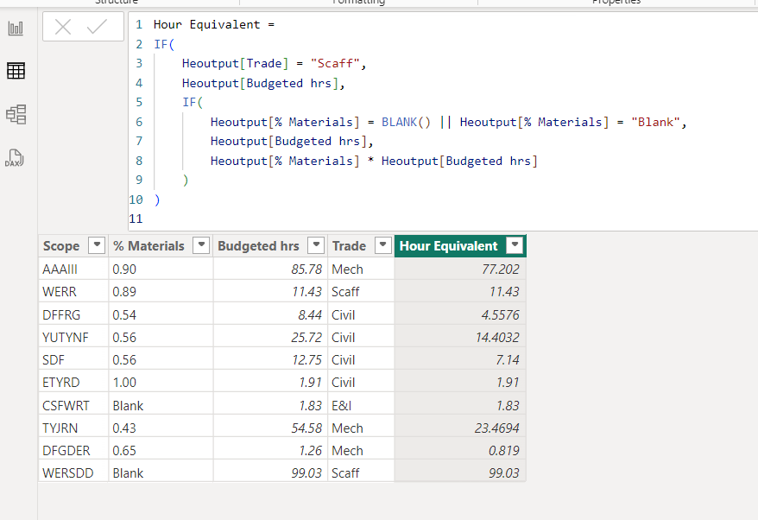Viewport: 758px width, 520px height.
Task: Commit the formula with the checkmark icon
Action: pyautogui.click(x=97, y=27)
